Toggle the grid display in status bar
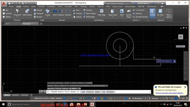 click(64, 98)
